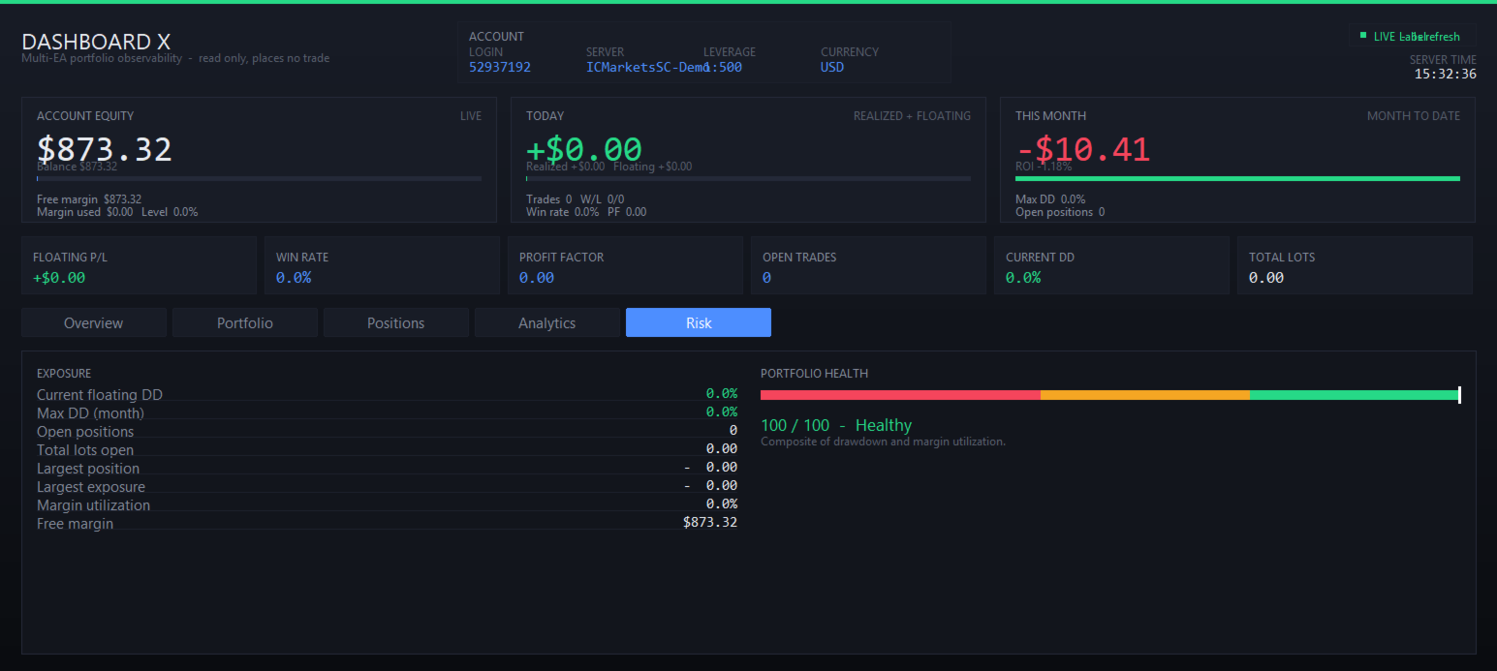
Task: Click the white health marker at bar end
Action: point(1459,395)
